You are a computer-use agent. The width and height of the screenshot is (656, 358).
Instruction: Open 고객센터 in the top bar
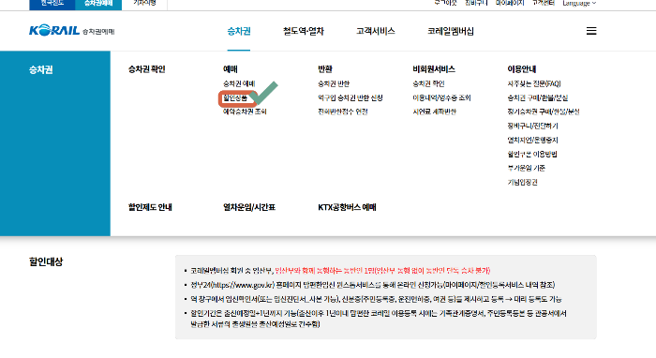pyautogui.click(x=543, y=3)
